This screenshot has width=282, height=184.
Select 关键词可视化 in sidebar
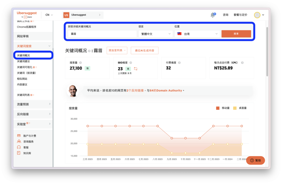click(x=25, y=67)
